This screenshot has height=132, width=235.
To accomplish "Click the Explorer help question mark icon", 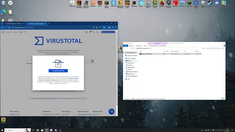I will pyautogui.click(x=224, y=45).
